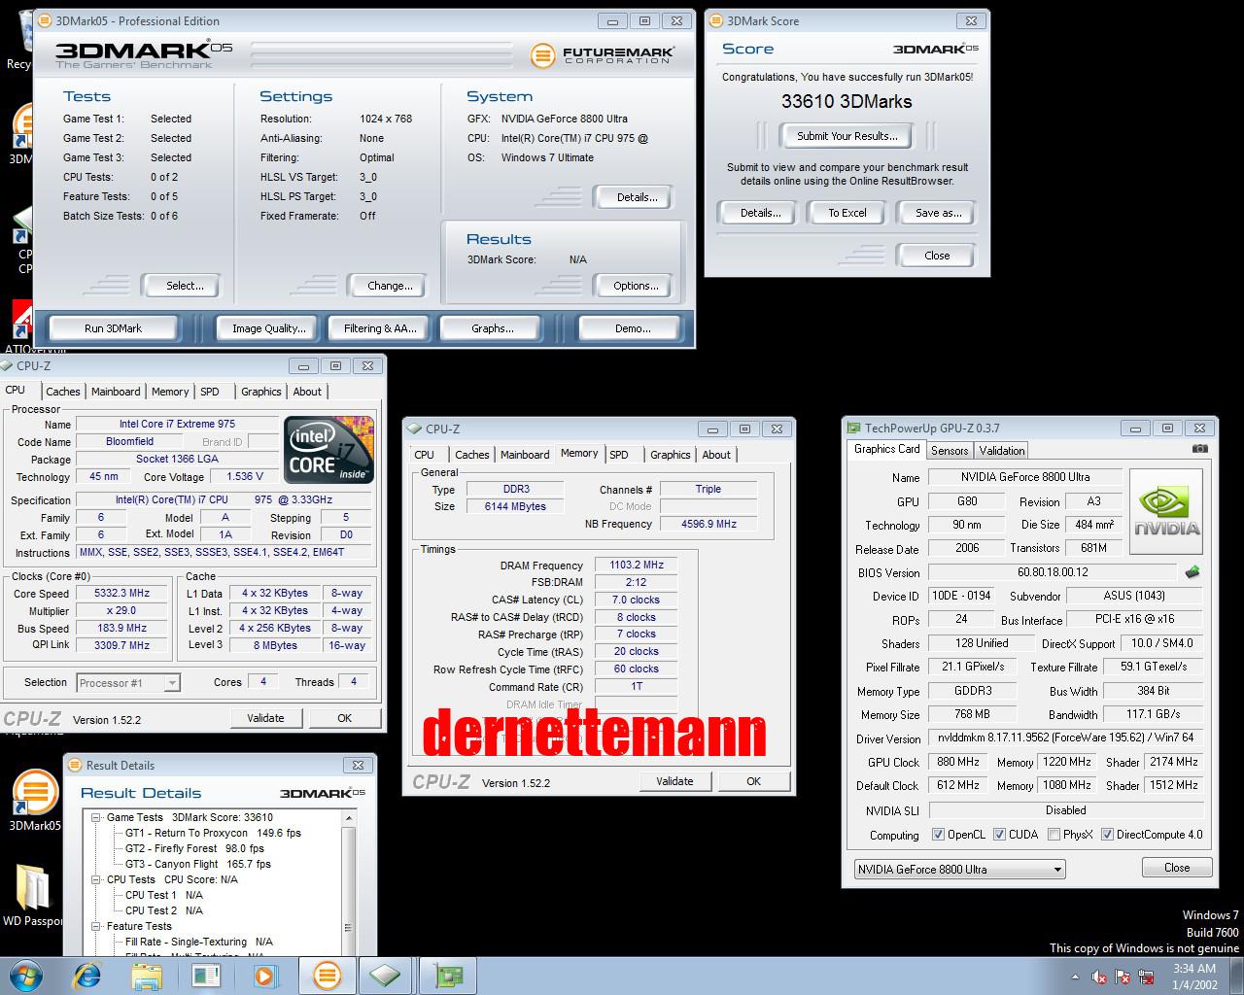The image size is (1244, 995).
Task: Click the BIOS save chip icon in GPU-Z
Action: click(1192, 572)
